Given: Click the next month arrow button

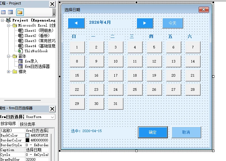Looking at the screenshot, I should pos(145,23).
